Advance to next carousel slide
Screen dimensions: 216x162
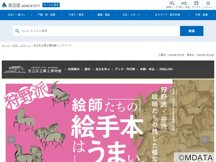coord(204,140)
